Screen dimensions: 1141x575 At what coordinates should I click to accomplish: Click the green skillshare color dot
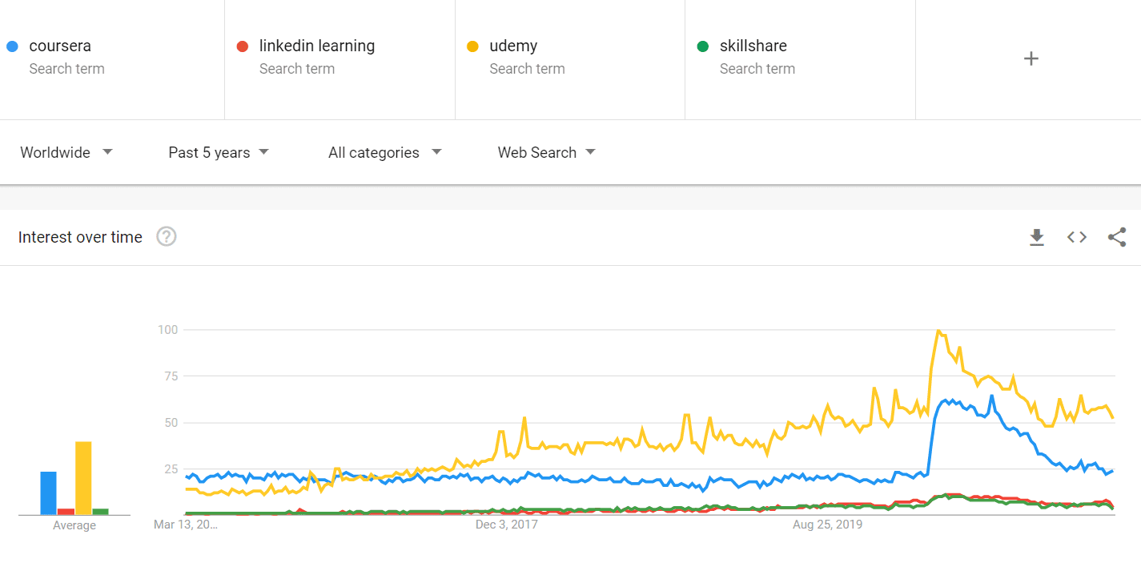coord(703,46)
